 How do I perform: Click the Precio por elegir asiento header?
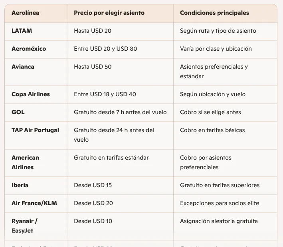[109, 13]
